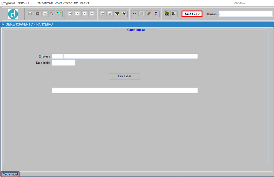Click the 'Carga Inicial' blue heading text

tap(136, 30)
